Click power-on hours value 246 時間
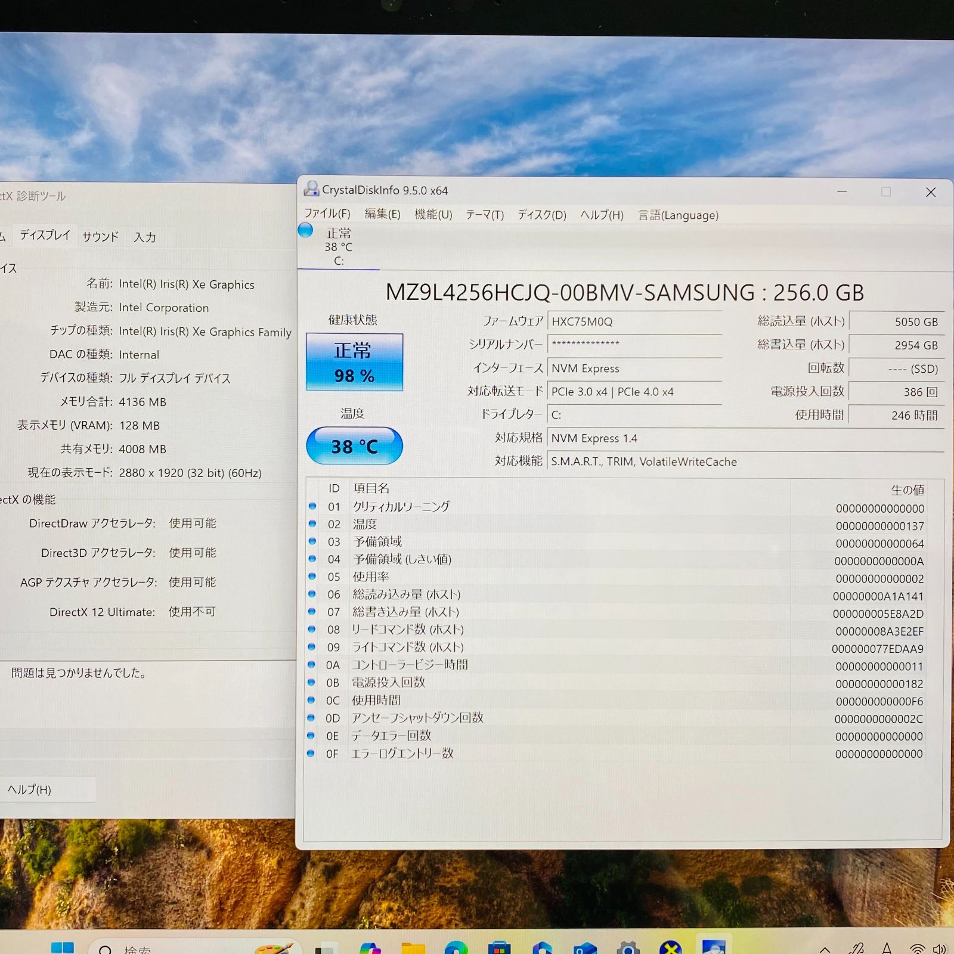 [897, 416]
